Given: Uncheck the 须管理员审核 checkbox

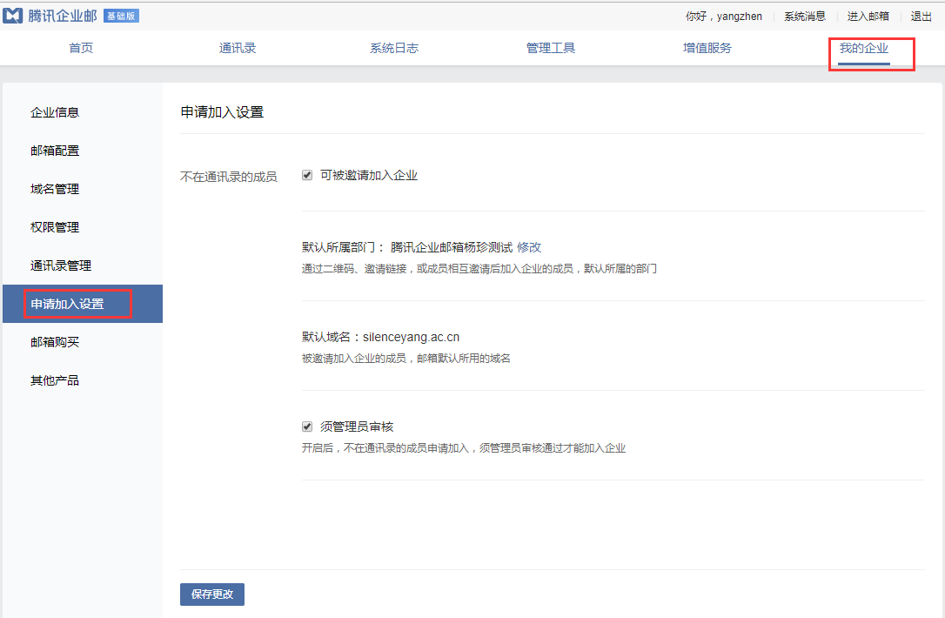Looking at the screenshot, I should click(x=307, y=427).
